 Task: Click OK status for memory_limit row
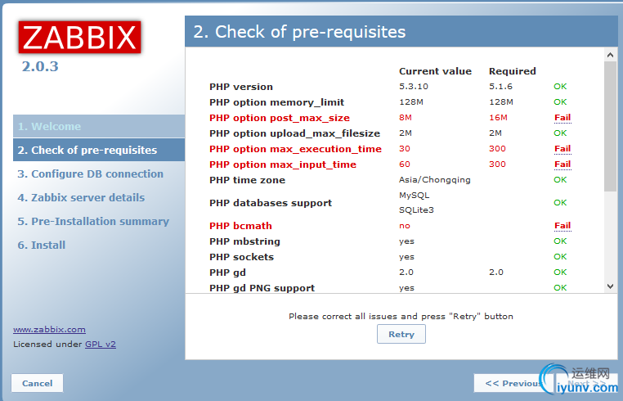pos(560,101)
